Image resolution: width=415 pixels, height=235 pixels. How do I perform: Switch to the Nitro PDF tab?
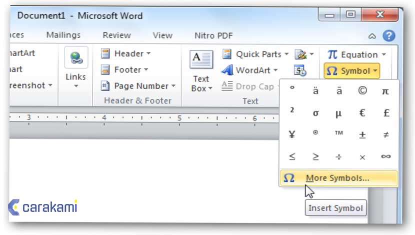coord(213,35)
